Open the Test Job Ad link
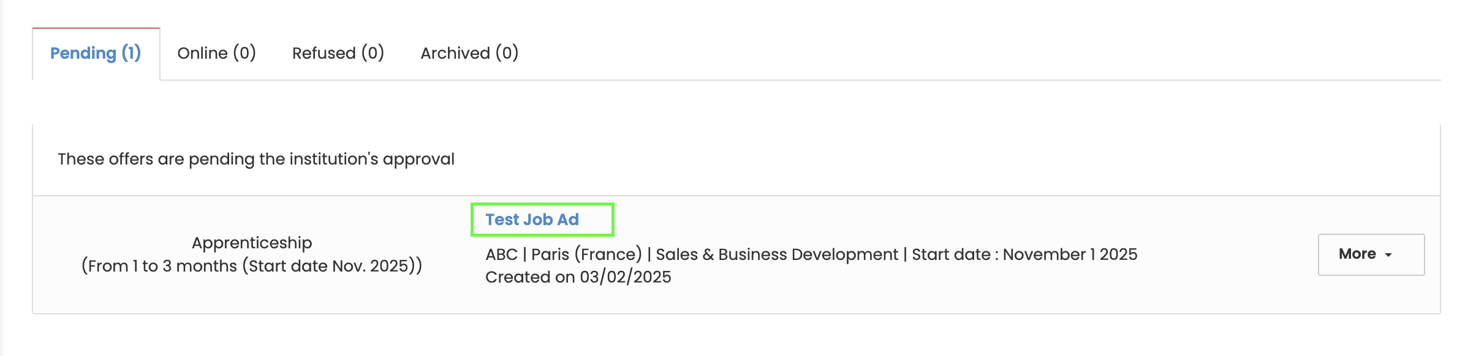The width and height of the screenshot is (1457, 356). (532, 220)
